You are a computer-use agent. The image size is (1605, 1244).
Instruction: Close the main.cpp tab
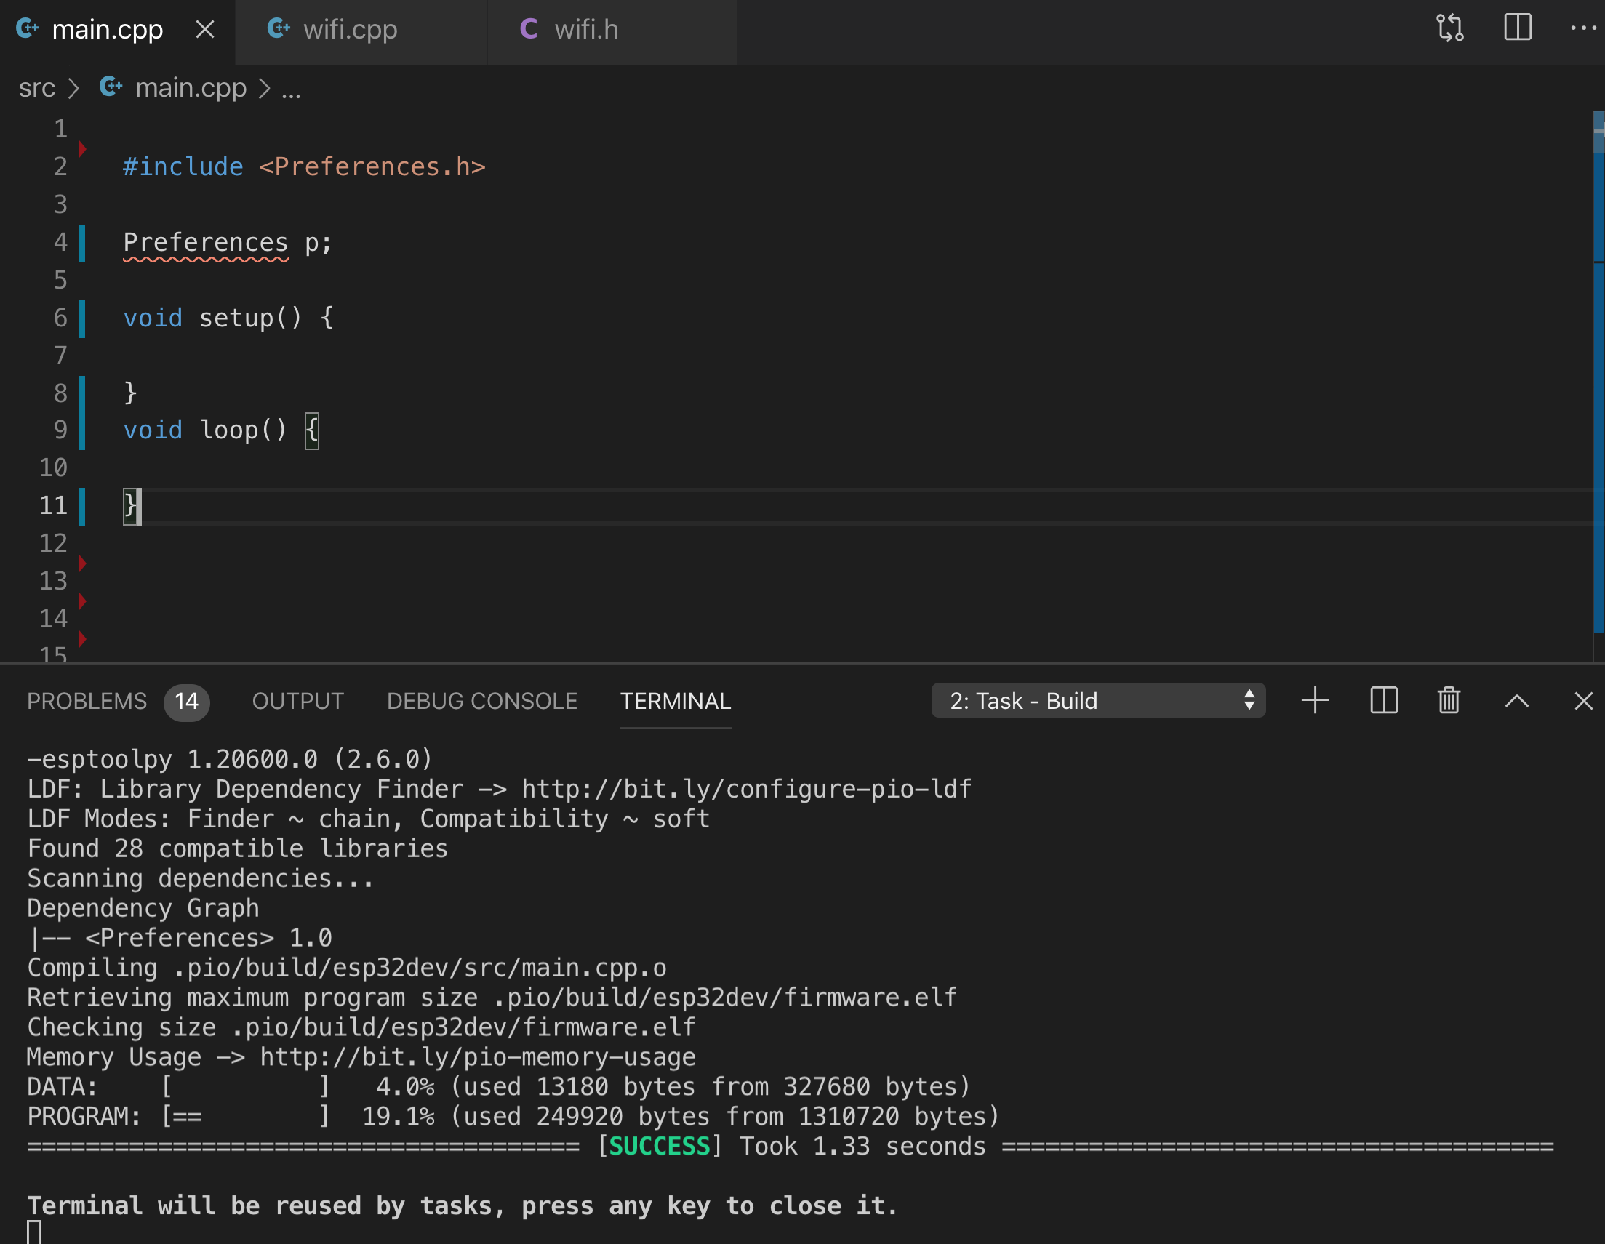point(205,29)
